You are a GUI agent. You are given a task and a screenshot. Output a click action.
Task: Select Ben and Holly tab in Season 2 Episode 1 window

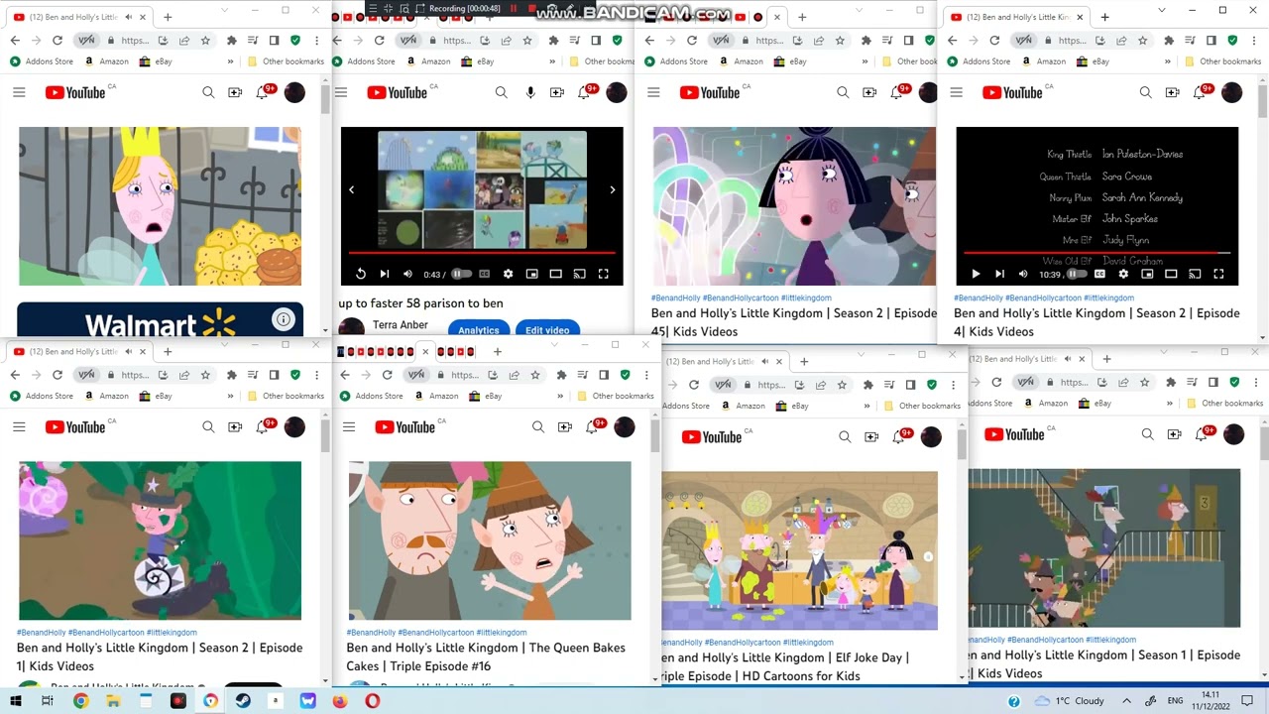(x=79, y=351)
